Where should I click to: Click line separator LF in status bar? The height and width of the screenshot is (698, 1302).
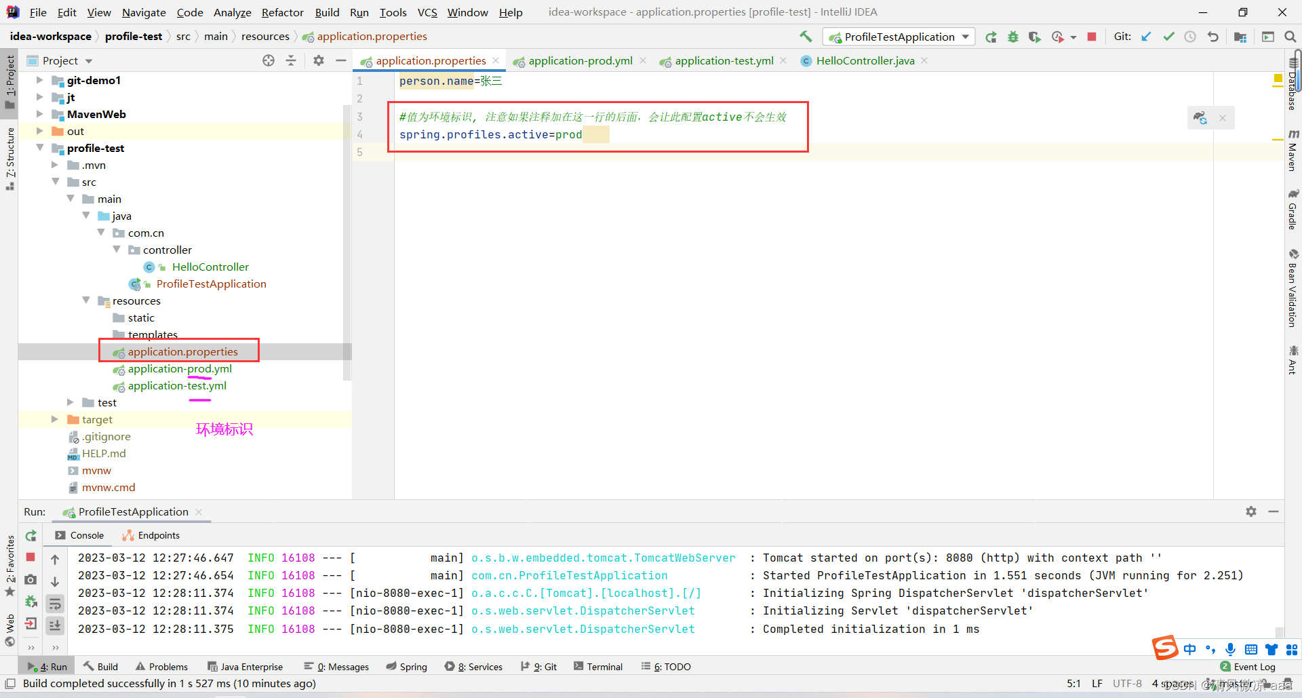click(1097, 684)
